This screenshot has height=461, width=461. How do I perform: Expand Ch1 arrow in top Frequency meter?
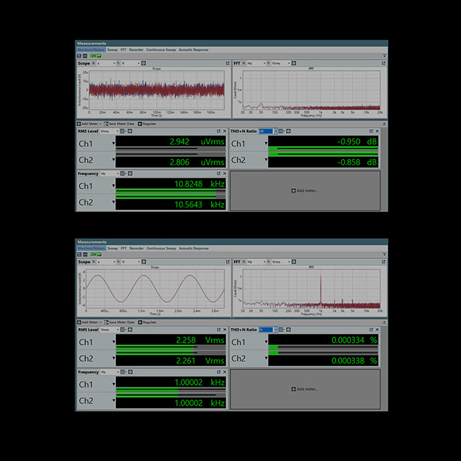click(x=114, y=186)
